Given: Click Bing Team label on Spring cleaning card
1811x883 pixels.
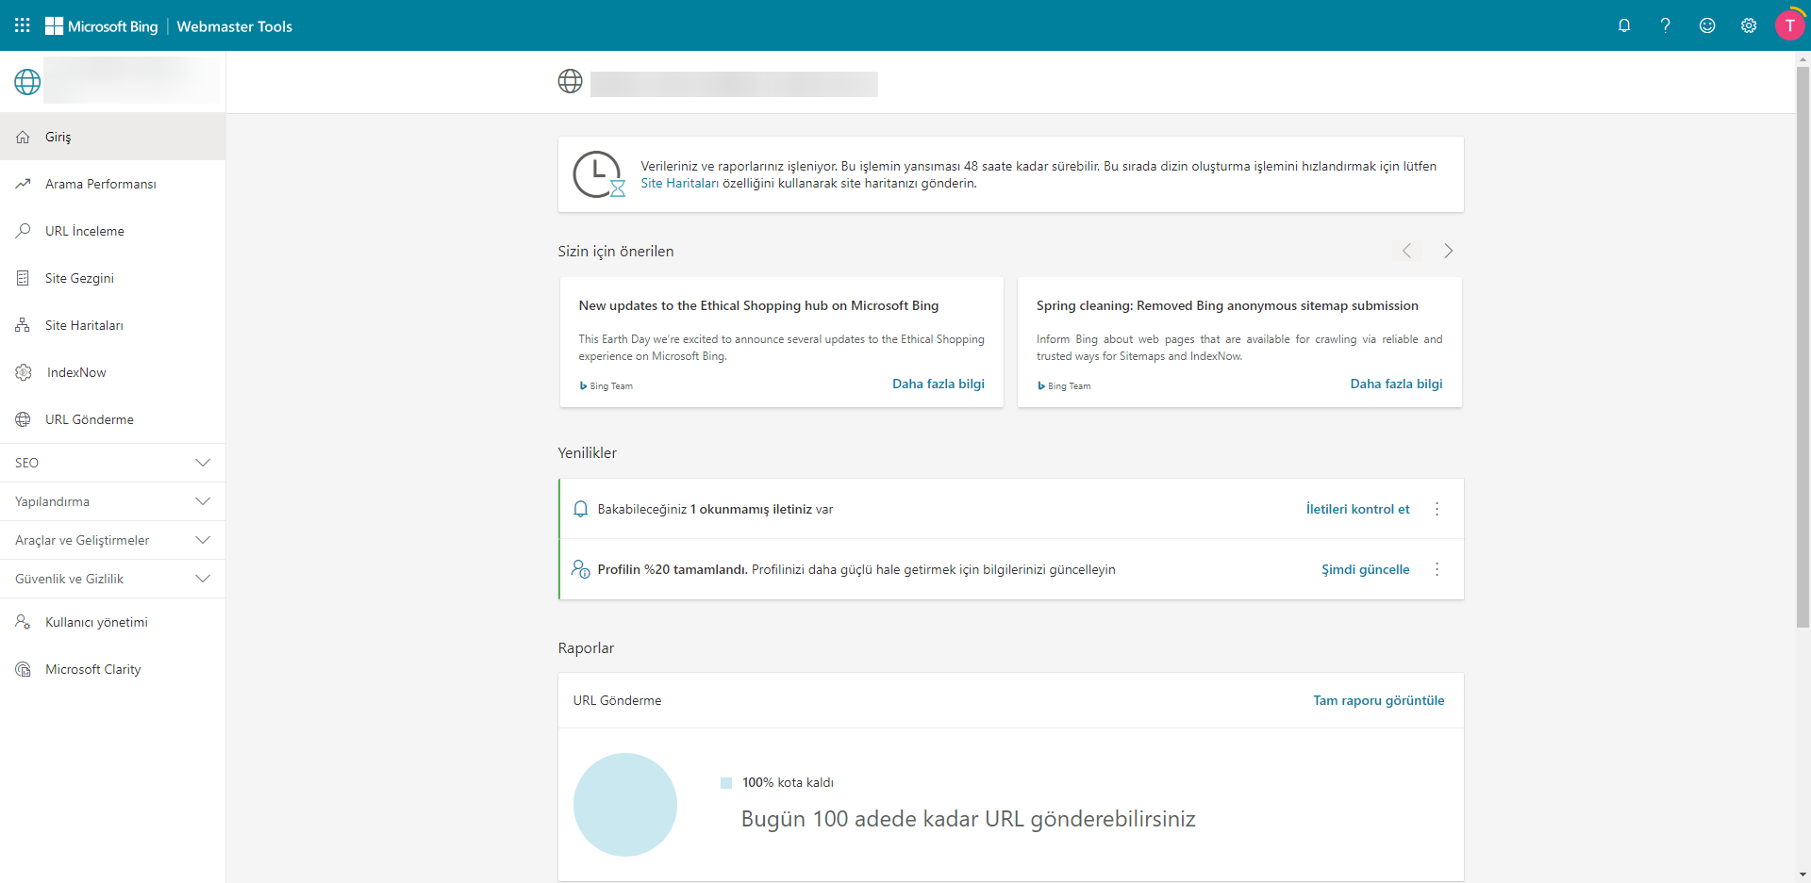Looking at the screenshot, I should (1064, 385).
